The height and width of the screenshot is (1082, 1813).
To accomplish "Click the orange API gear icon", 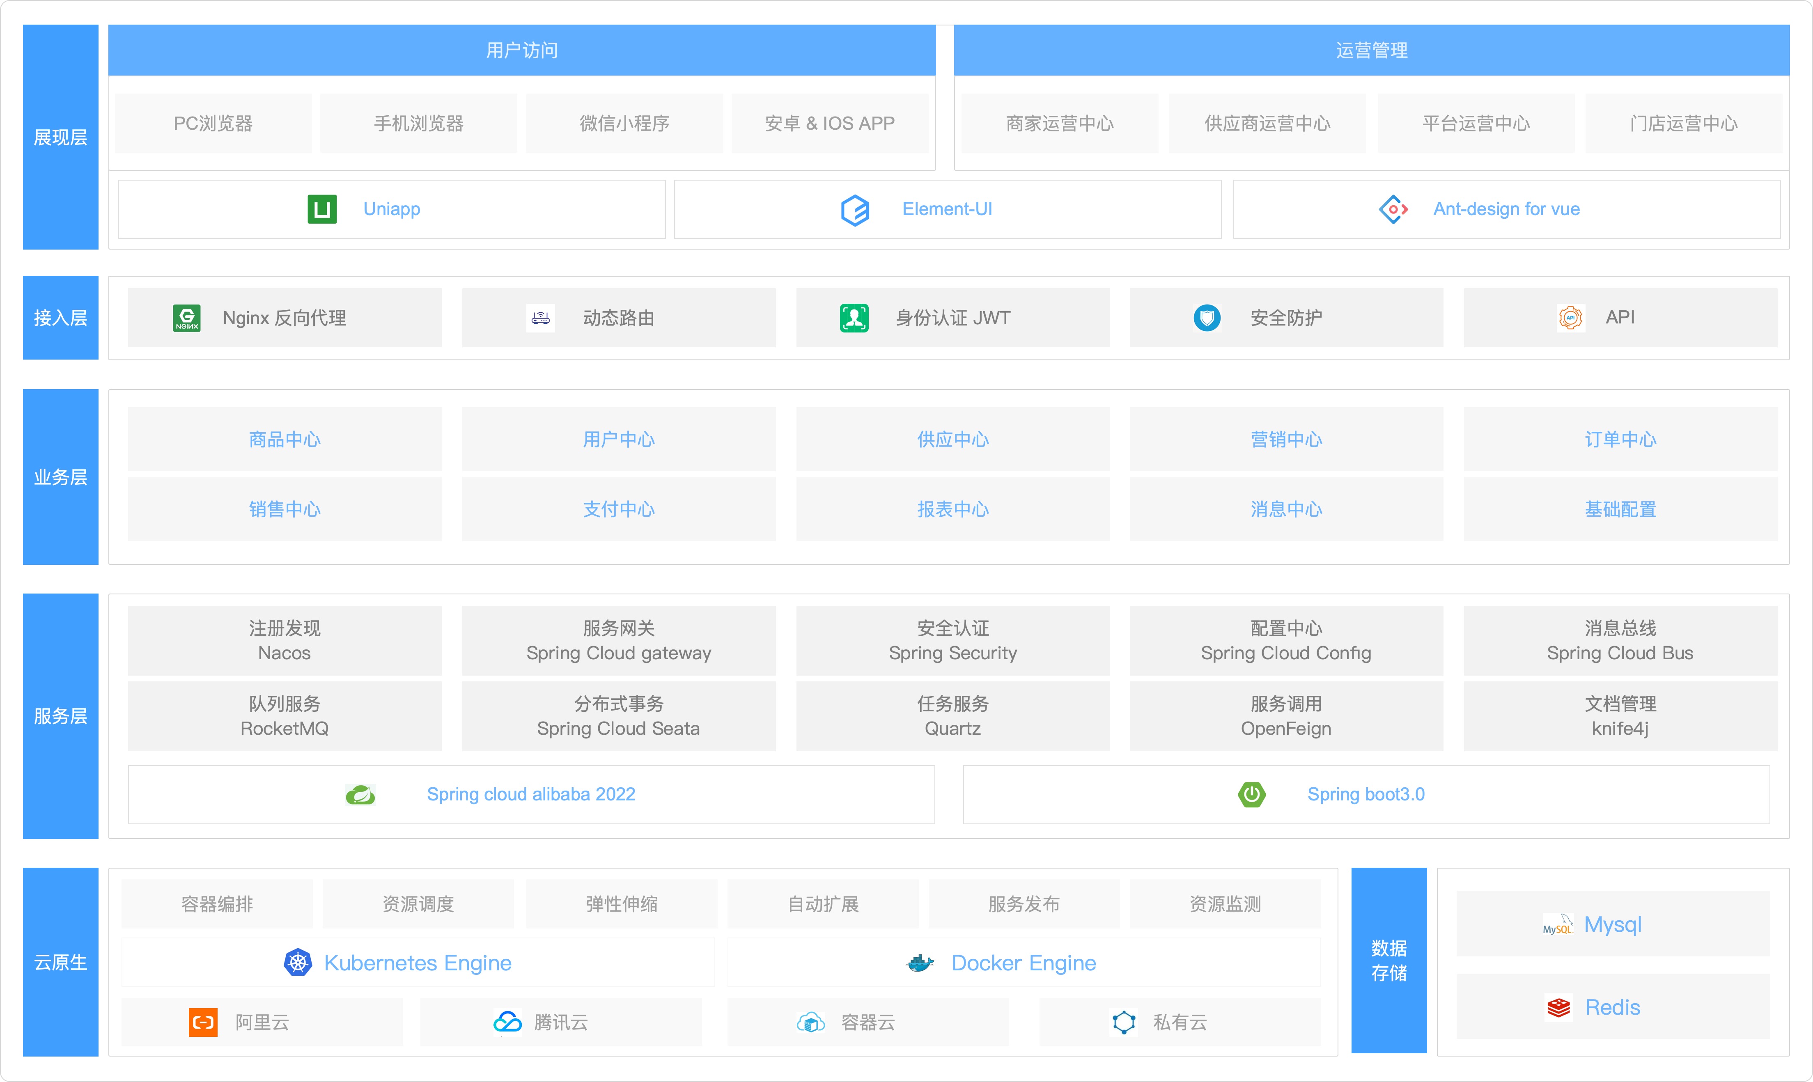I will coord(1571,318).
